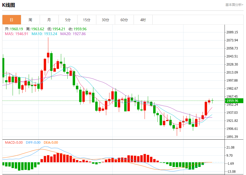Click the DEA:0.00 indicator label
Screen dimensions: 246x175
click(51, 143)
